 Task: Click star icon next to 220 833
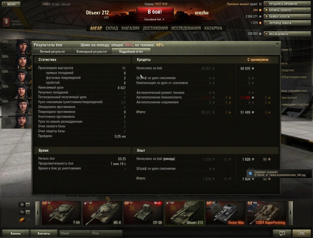260,34
